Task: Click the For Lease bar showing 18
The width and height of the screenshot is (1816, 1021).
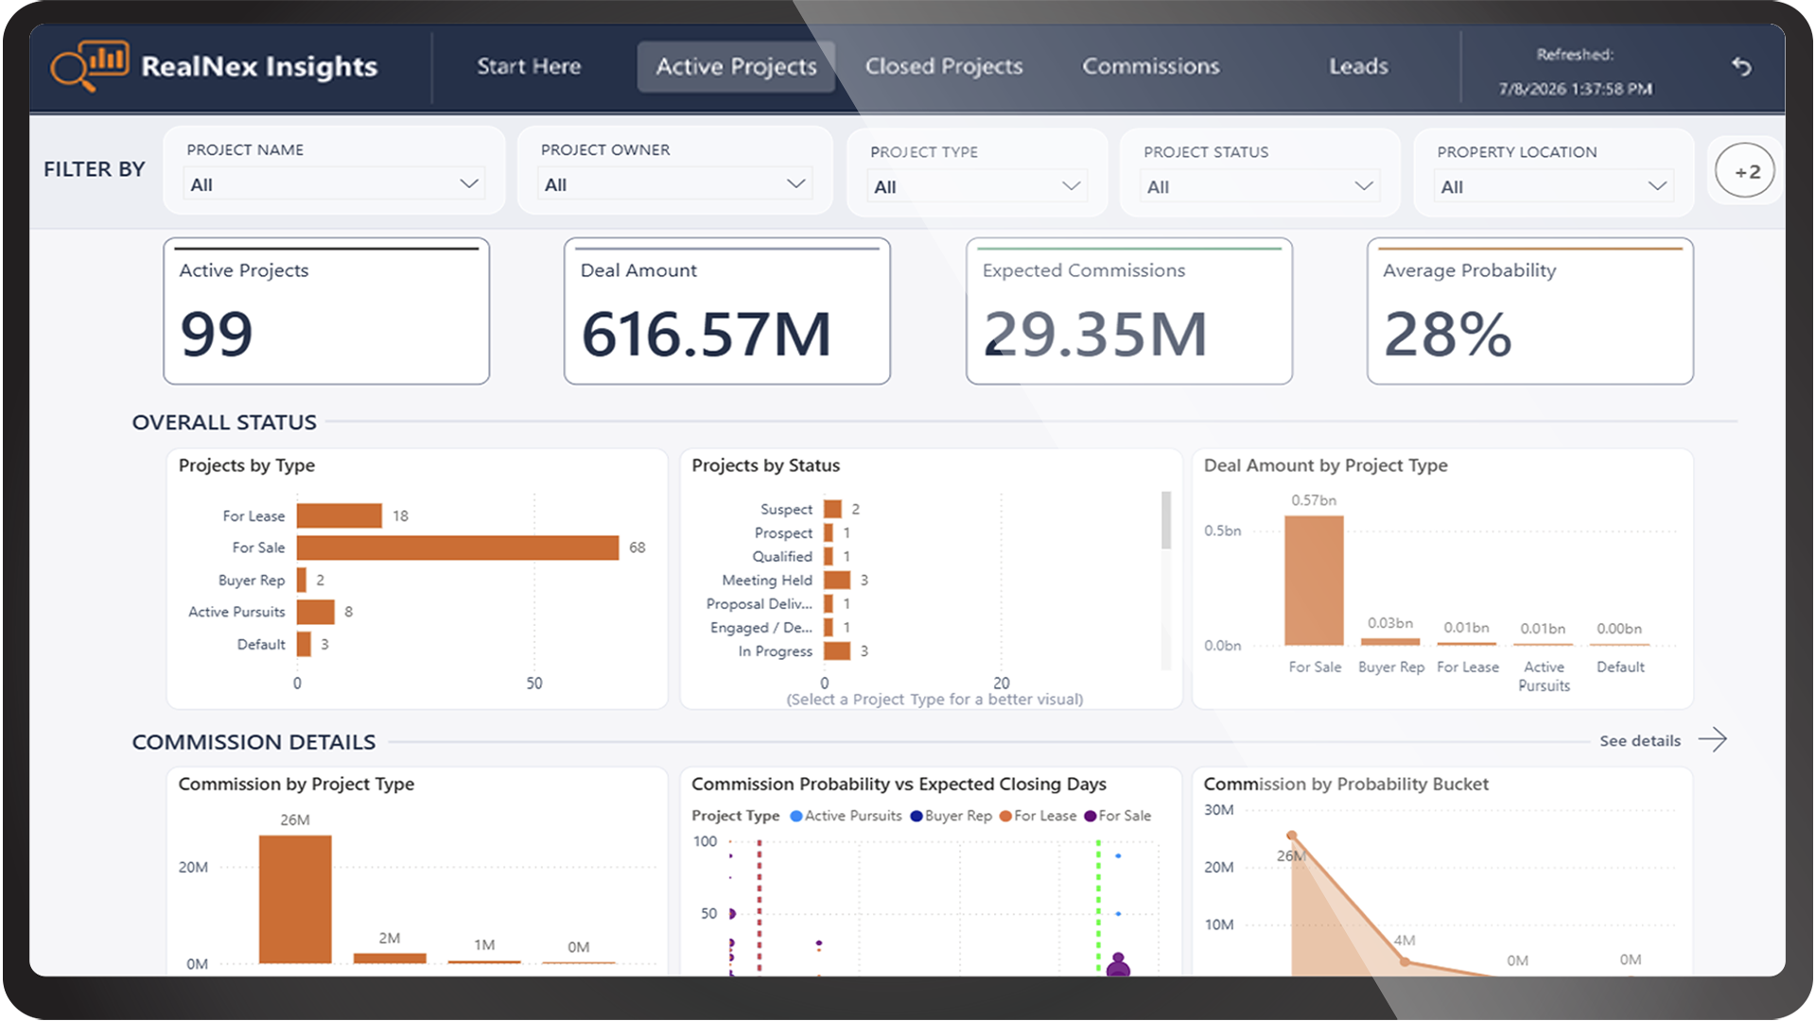Action: pyautogui.click(x=340, y=515)
